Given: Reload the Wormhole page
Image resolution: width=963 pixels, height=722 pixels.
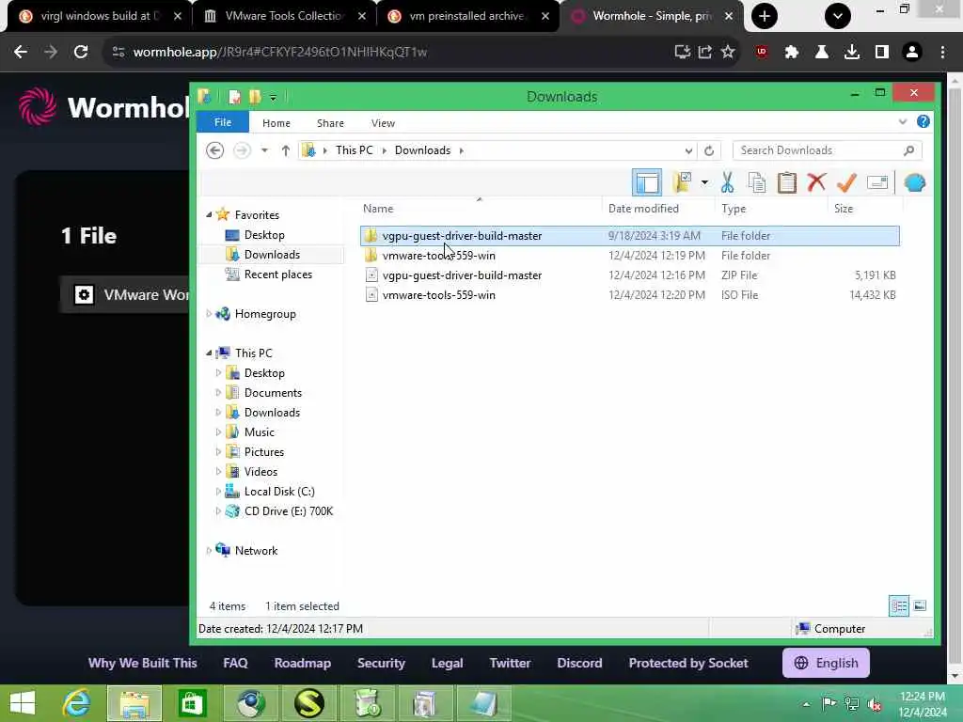Looking at the screenshot, I should (x=81, y=53).
